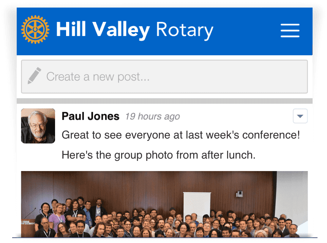This screenshot has height=243, width=327.
Task: Click the "19 hours ago" timestamp
Action: coord(152,117)
